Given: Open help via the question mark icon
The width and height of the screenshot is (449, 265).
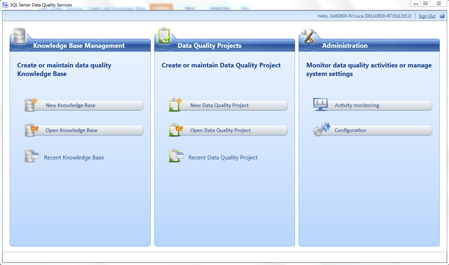Looking at the screenshot, I should click(442, 16).
